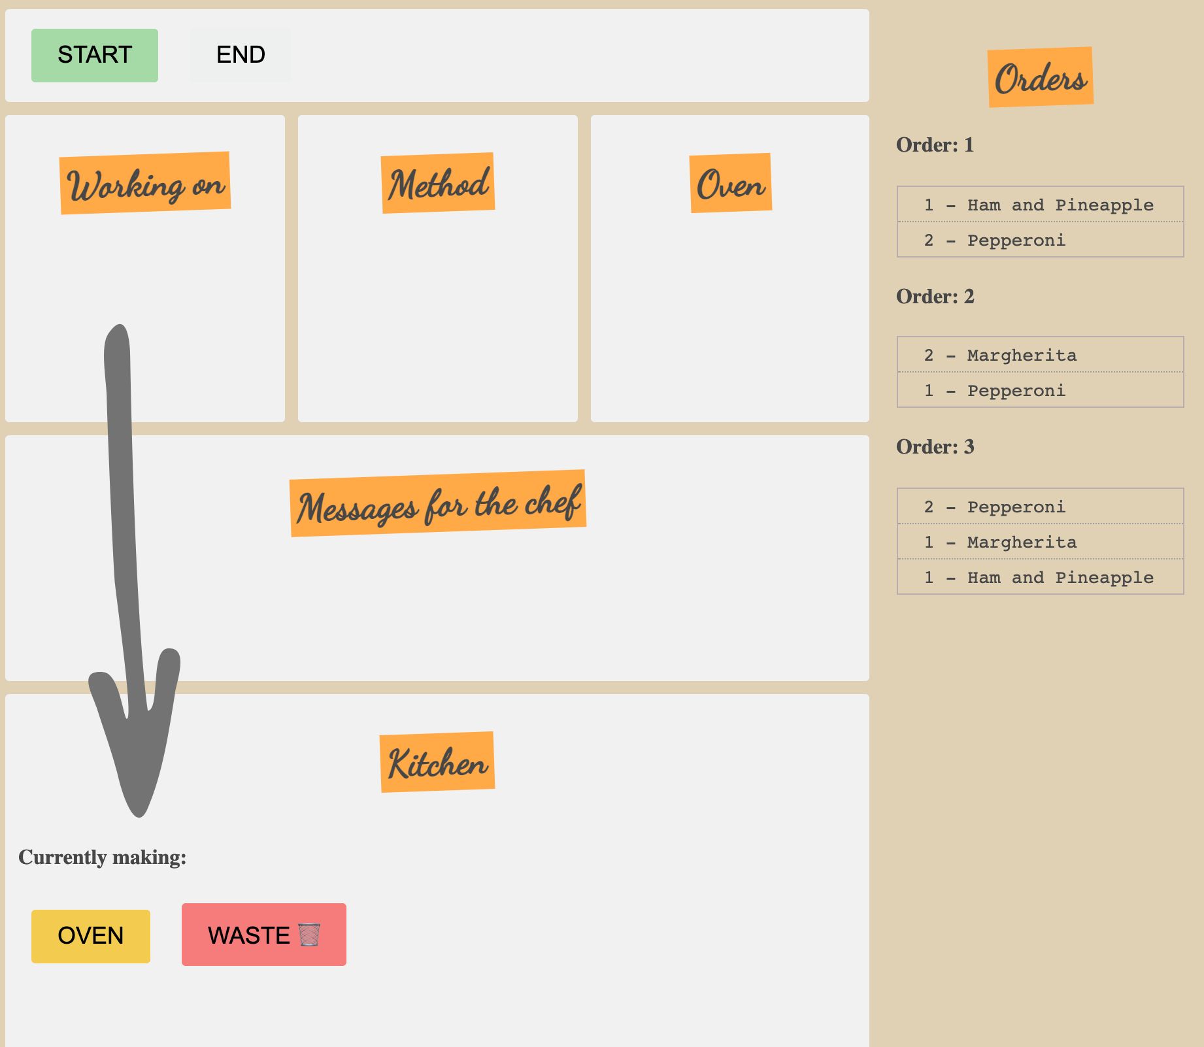Click the Method panel title
Image resolution: width=1204 pixels, height=1047 pixels.
tap(438, 183)
